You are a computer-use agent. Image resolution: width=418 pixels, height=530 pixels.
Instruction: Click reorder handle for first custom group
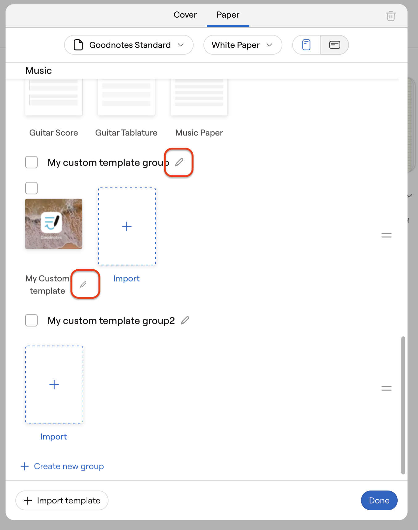pos(386,235)
